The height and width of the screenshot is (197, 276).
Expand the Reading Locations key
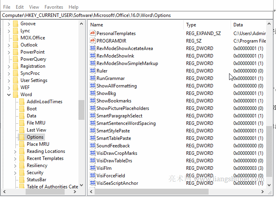(x=15, y=152)
